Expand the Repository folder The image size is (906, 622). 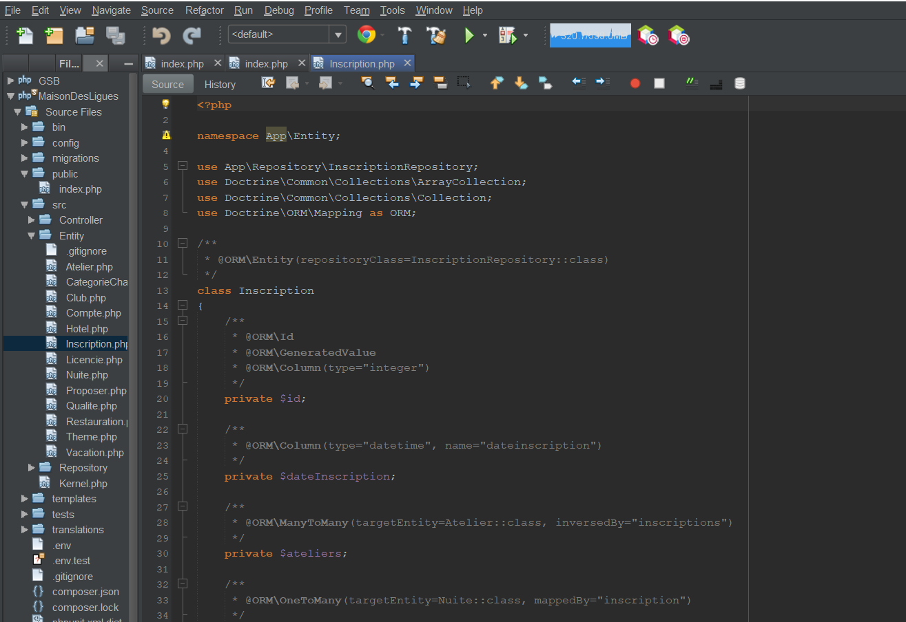click(31, 468)
